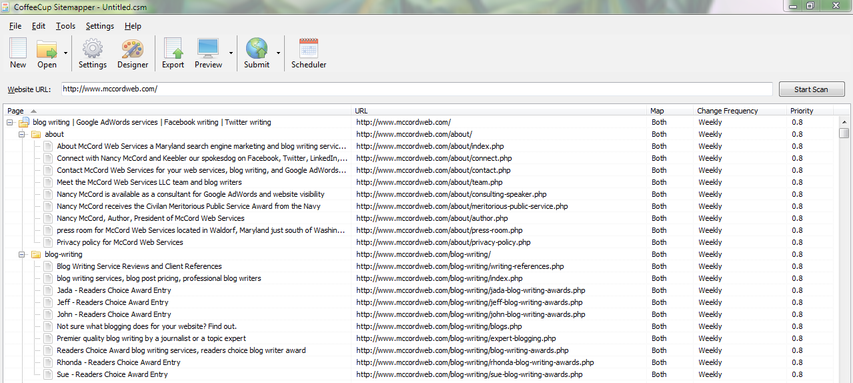Sort by the URL column header
Image resolution: width=853 pixels, height=383 pixels.
point(500,110)
